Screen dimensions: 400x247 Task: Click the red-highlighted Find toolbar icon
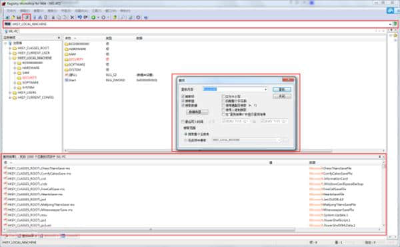coord(27,17)
